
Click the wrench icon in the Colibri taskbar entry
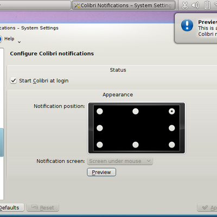click(77, 5)
